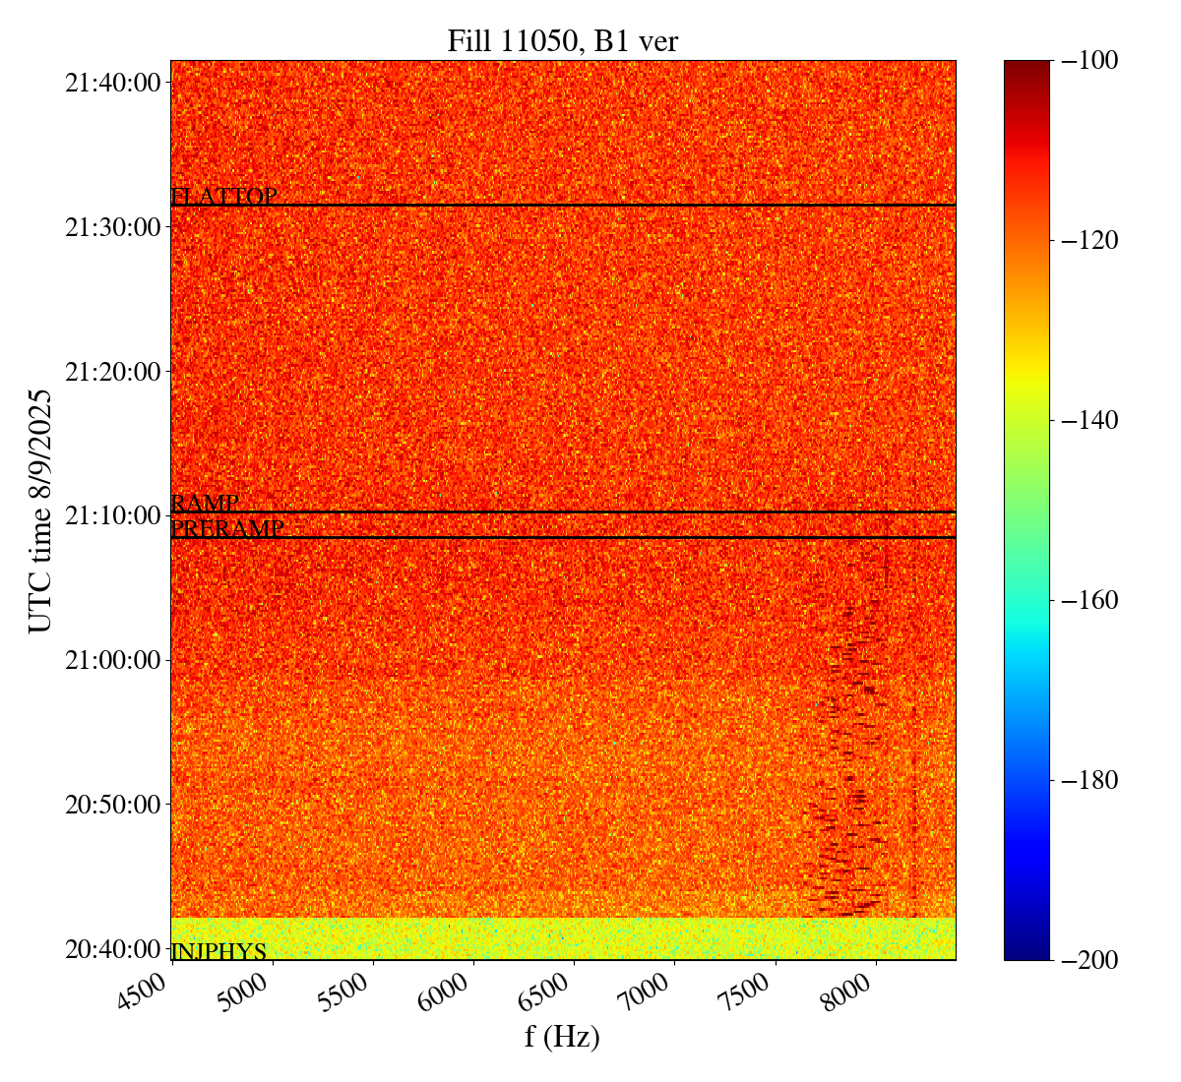Viewport: 1181px width, 1082px height.
Task: Click the plot title "Fill 11050, B1 ver"
Action: click(x=562, y=40)
